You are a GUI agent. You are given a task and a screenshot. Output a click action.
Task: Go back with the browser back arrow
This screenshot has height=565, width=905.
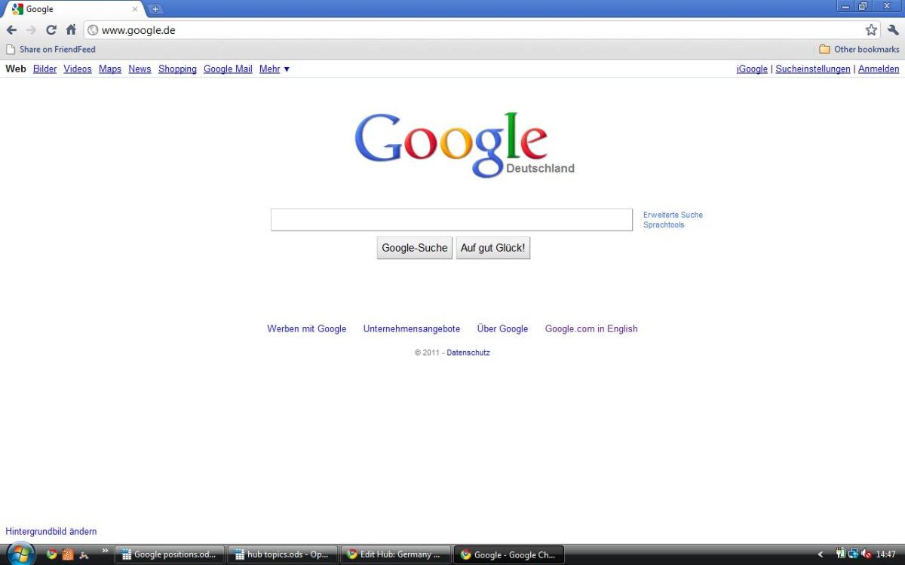pos(11,30)
